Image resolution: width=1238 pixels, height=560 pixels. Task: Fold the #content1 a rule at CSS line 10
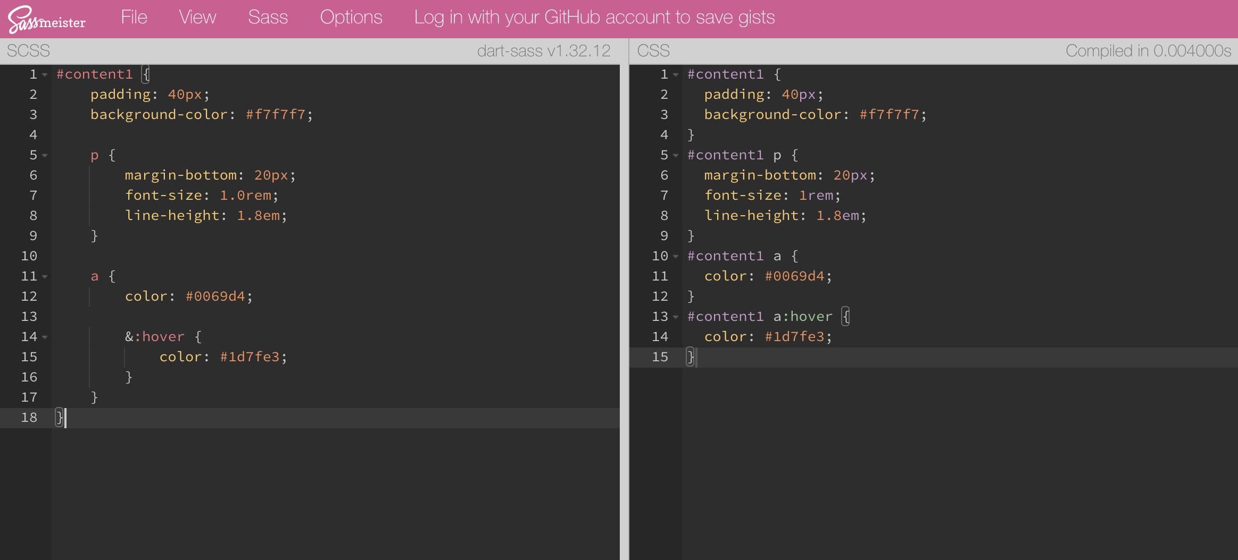coord(676,257)
